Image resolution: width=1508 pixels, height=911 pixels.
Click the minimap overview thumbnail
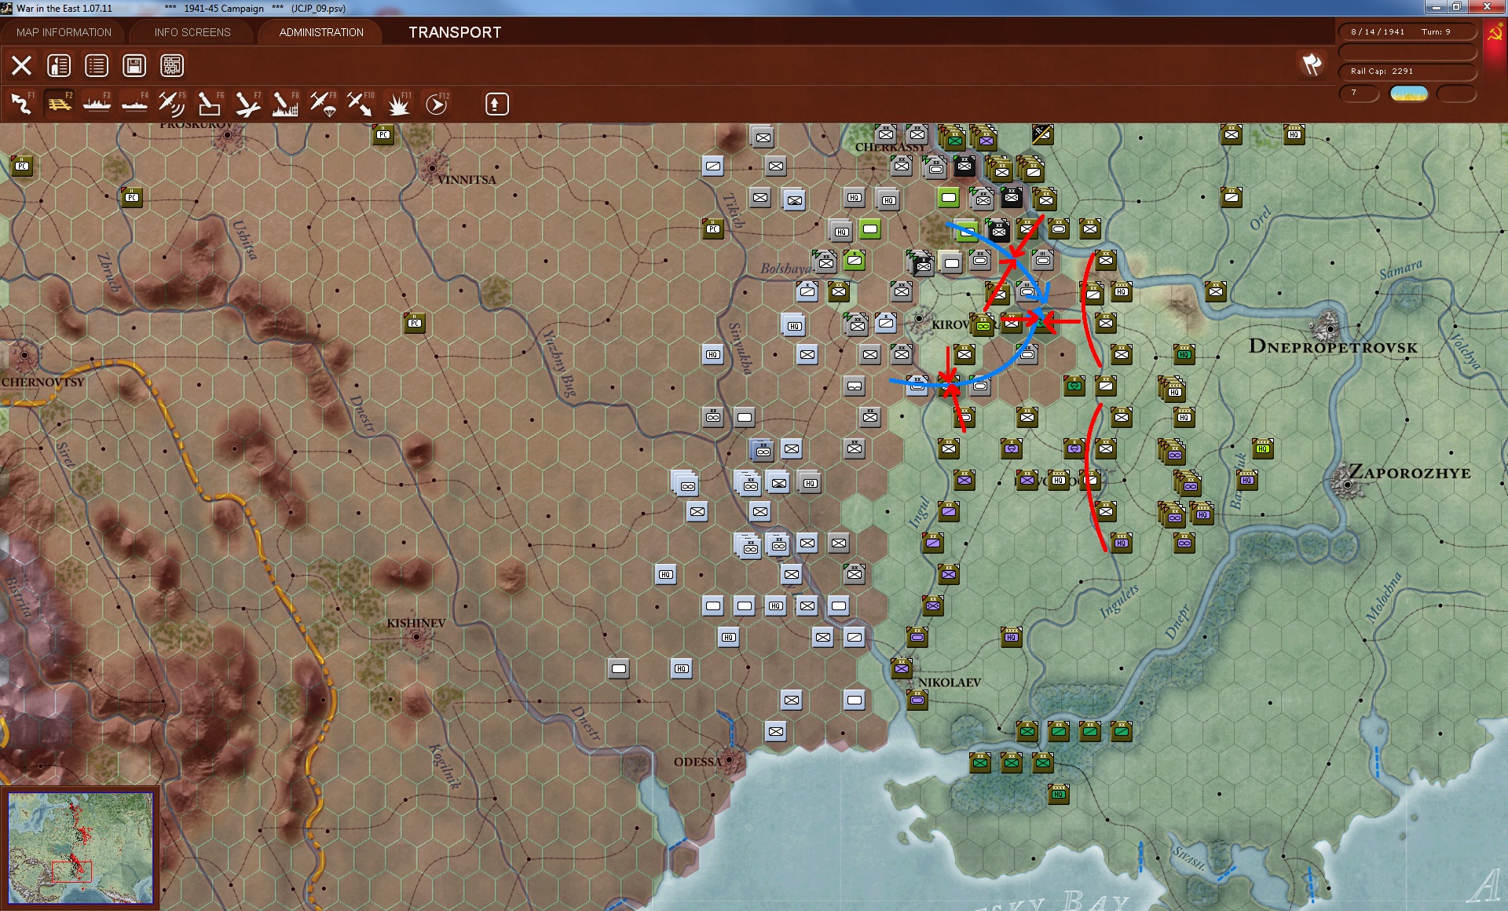pyautogui.click(x=81, y=848)
